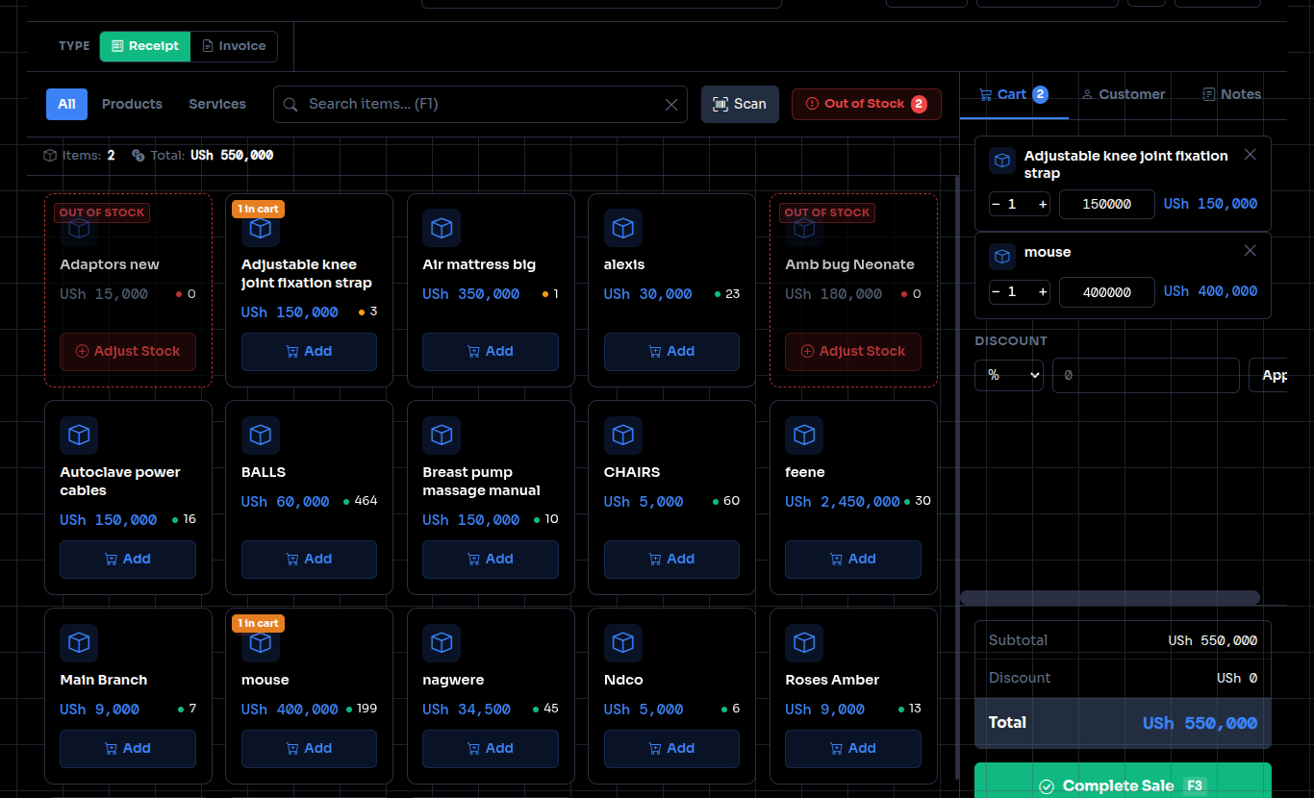
Task: Edit mouse price field 400000
Action: tap(1106, 291)
